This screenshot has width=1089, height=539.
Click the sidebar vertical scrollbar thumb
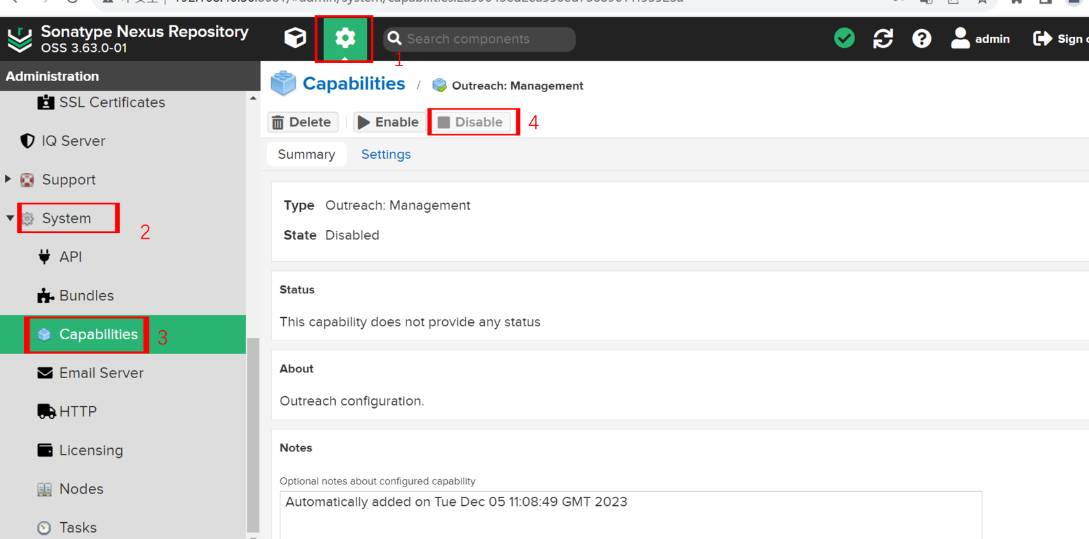coord(253,435)
